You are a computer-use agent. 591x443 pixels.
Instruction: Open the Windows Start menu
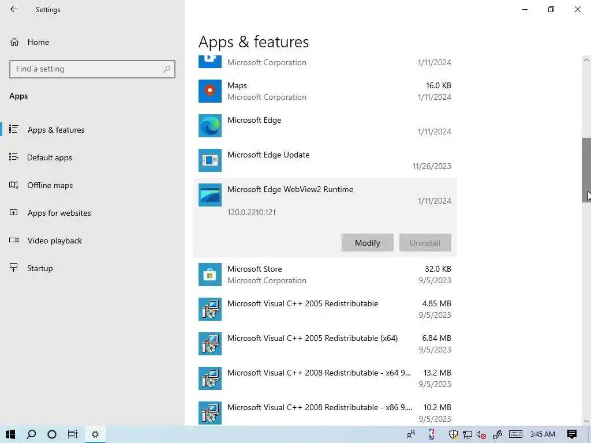tap(10, 434)
